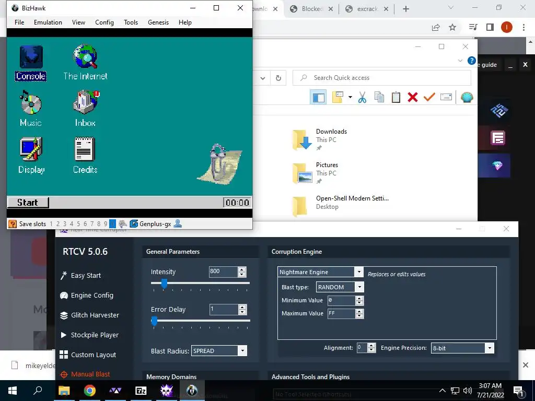Open the Nightmare Engine dropdown
Viewport: 535px width, 401px height.
[x=320, y=272]
